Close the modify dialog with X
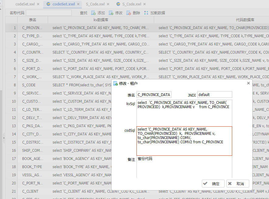This screenshot has width=269, height=199. (x=248, y=83)
